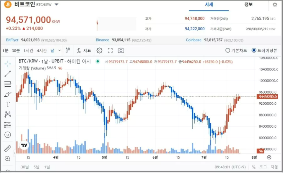This screenshot has height=173, width=283.
Task: Select the 날 daily timeframe
Action: click(52, 51)
